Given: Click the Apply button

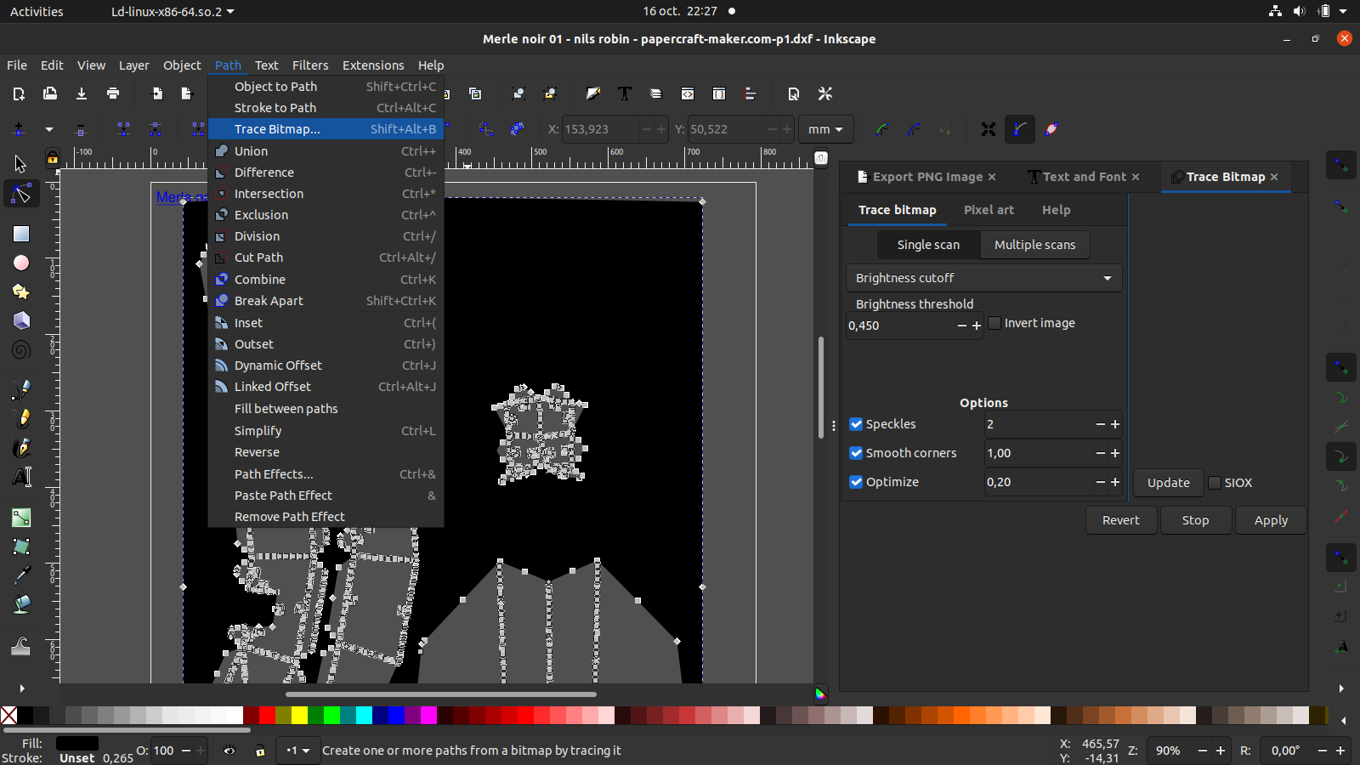Looking at the screenshot, I should [1271, 520].
